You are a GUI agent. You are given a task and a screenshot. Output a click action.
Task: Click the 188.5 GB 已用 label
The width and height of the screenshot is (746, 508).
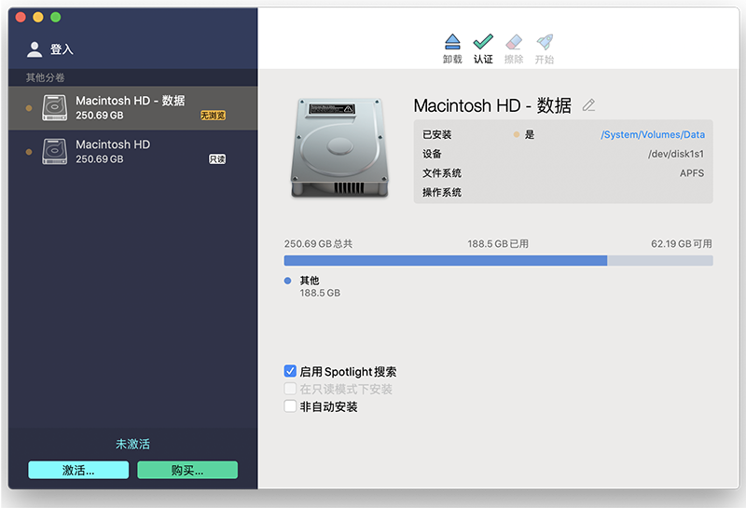tap(498, 243)
